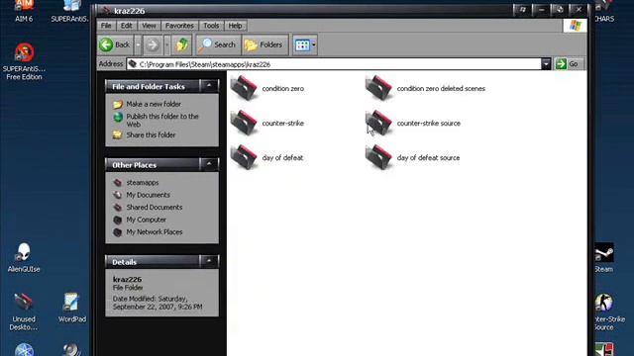The width and height of the screenshot is (634, 356).
Task: Select the SUPERAntiSpyware Free Edition desktop icon
Action: coord(24,61)
